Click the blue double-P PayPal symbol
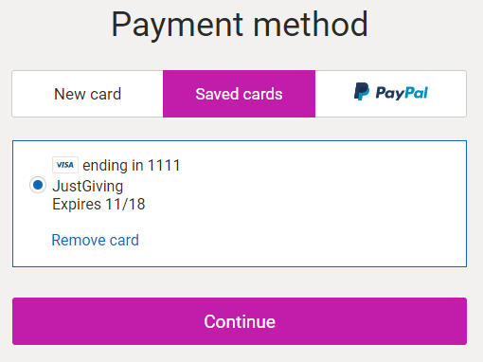The image size is (483, 362). coord(362,92)
